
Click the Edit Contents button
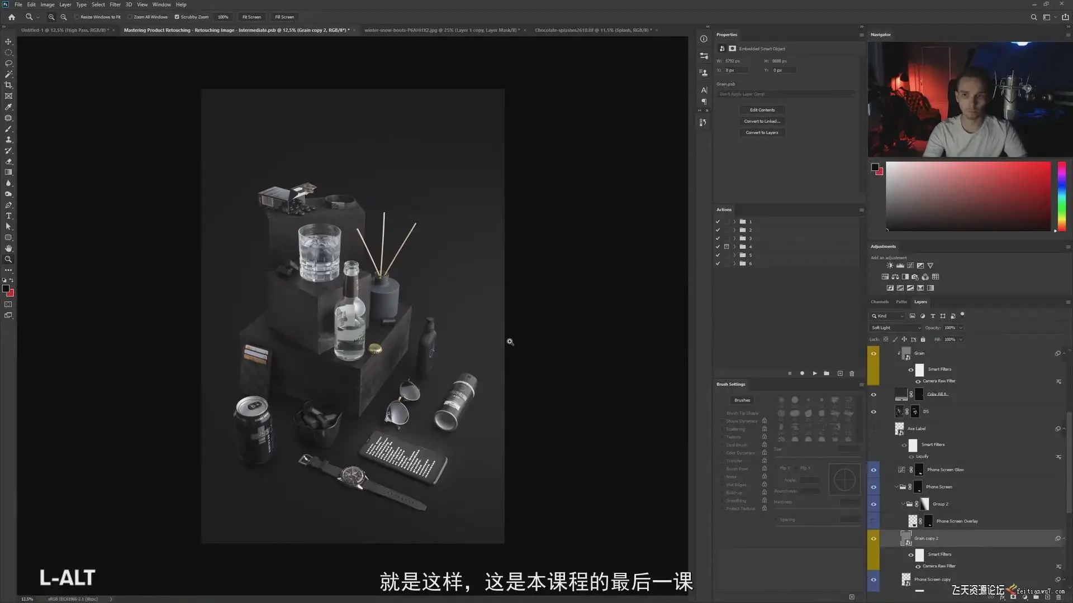coord(762,110)
